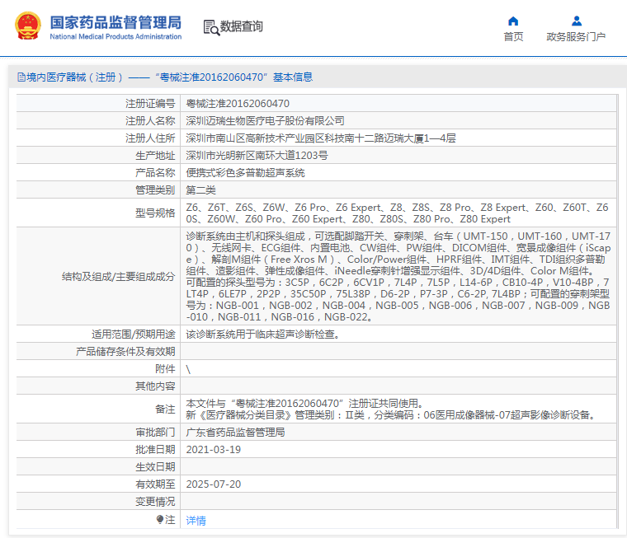This screenshot has height=538, width=627.
Task: Select the 附件 backslash value
Action: (188, 368)
